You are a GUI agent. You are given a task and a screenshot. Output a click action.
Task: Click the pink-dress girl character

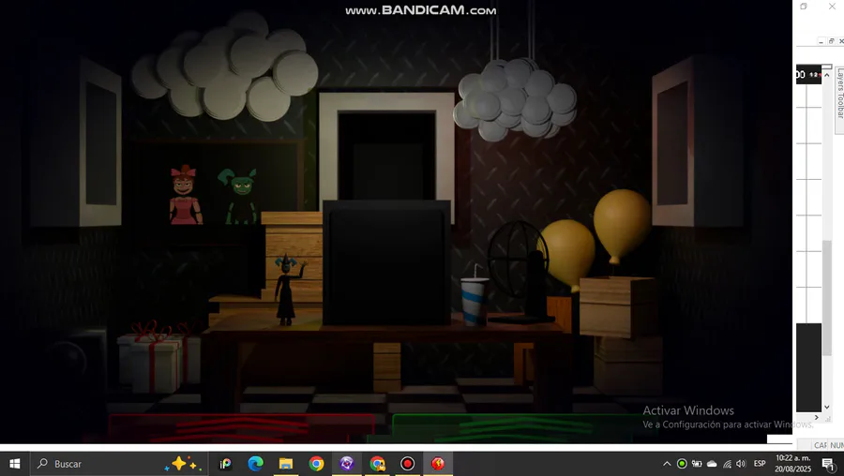tap(186, 195)
